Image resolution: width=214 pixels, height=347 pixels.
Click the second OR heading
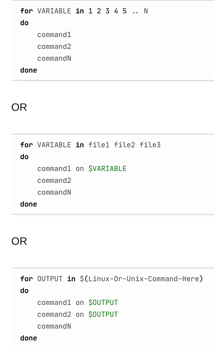click(x=19, y=241)
